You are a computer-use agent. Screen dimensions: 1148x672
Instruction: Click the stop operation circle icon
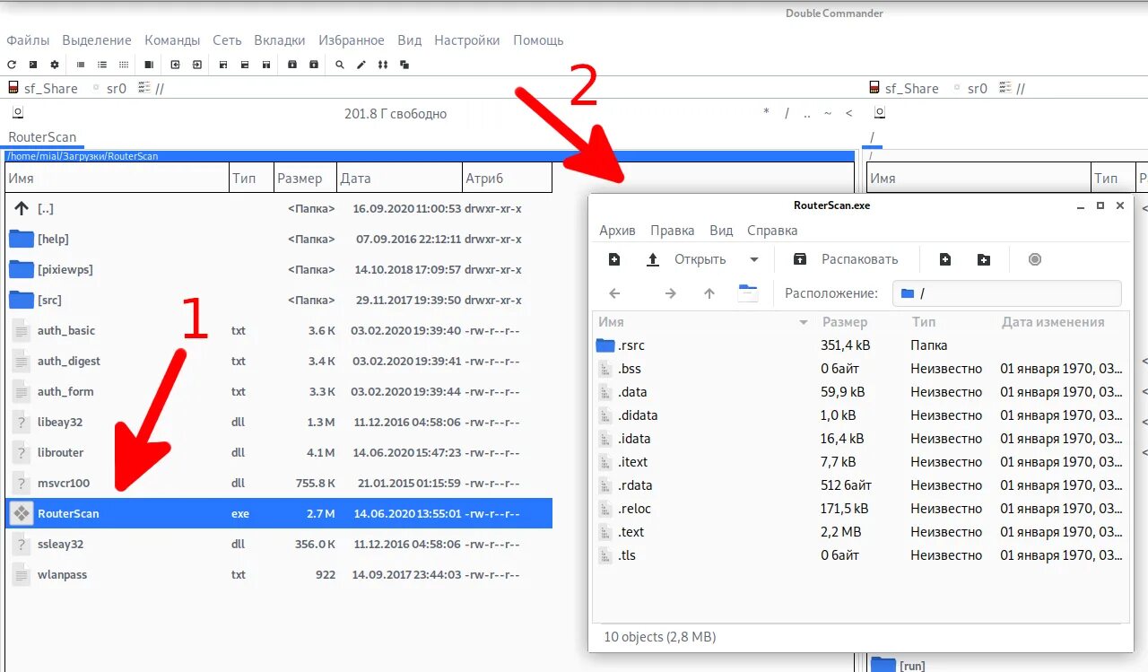[x=1035, y=259]
